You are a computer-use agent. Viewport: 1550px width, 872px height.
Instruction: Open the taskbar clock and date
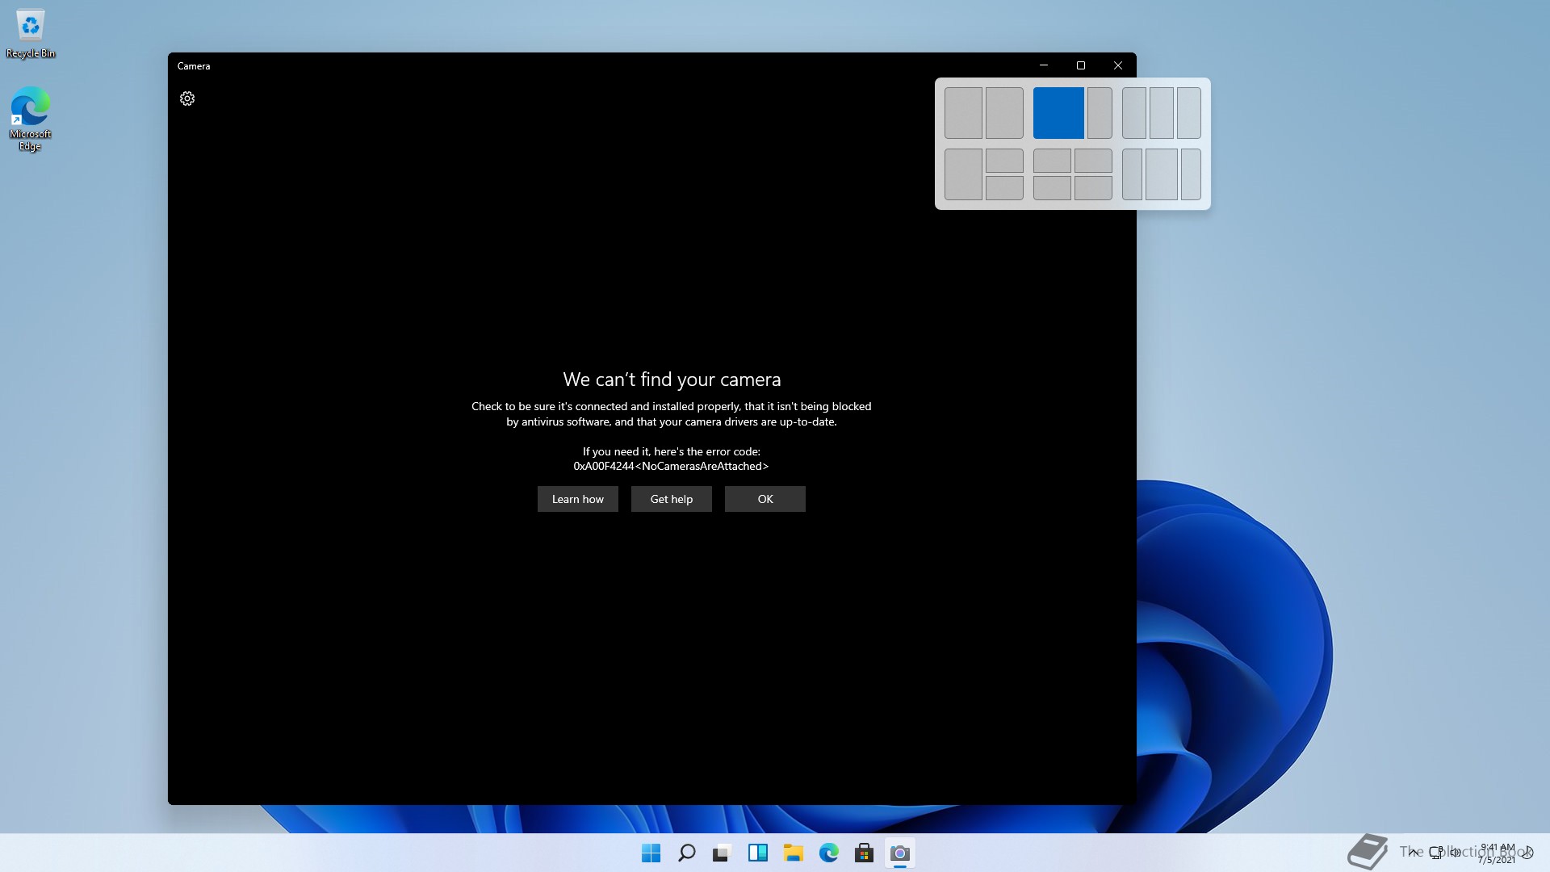(1498, 853)
